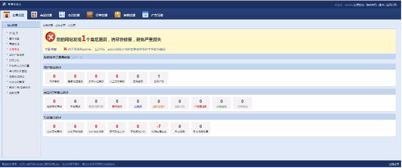Click the breadcrumb current location text
This screenshot has width=402, height=168.
tap(59, 25)
